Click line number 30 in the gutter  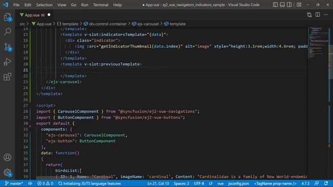tap(25, 123)
